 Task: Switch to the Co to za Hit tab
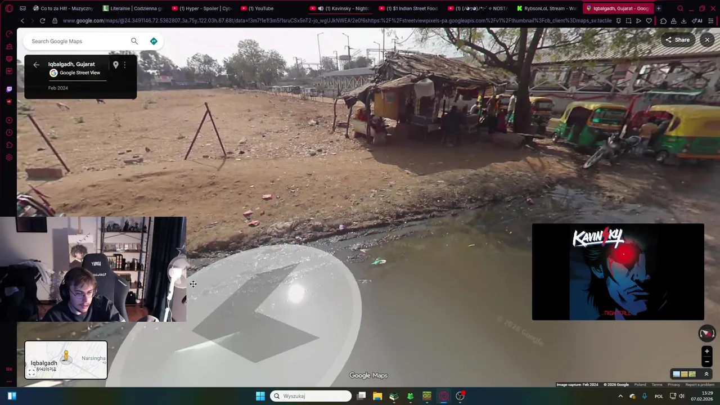[64, 8]
